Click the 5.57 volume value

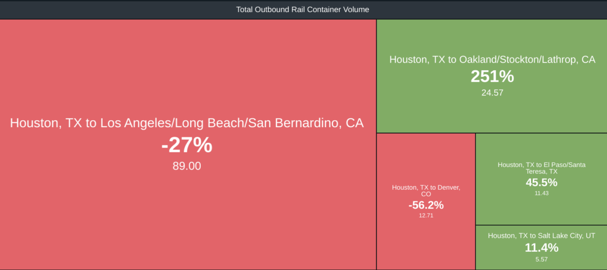[x=541, y=259]
